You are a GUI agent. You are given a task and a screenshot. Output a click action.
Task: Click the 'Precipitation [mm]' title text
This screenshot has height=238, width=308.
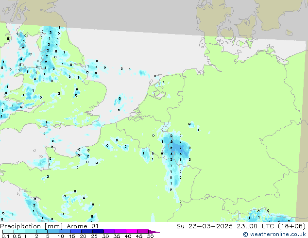tap(31, 226)
